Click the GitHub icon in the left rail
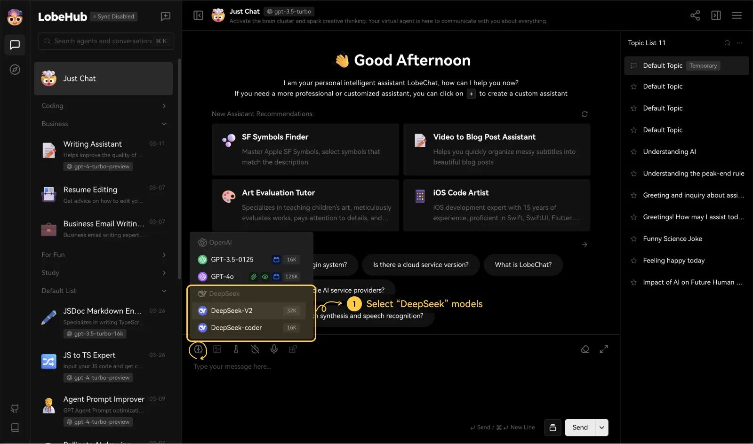 tap(15, 409)
